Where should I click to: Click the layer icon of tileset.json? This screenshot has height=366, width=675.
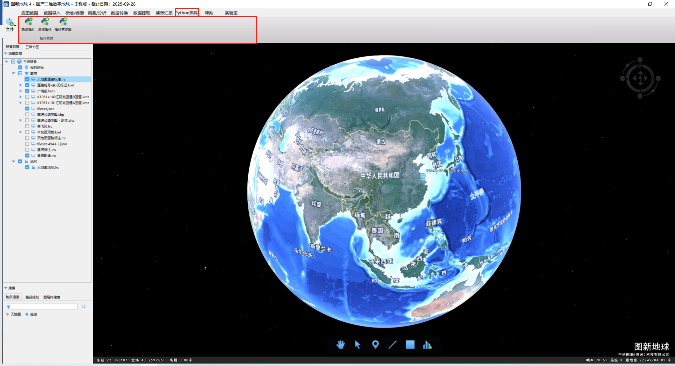click(x=33, y=109)
